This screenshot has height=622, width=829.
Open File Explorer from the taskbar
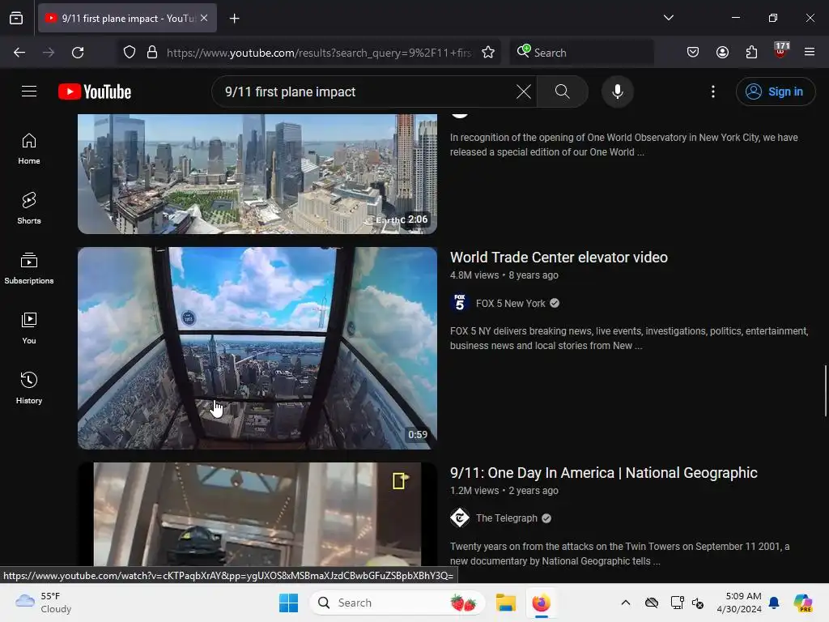pos(505,603)
